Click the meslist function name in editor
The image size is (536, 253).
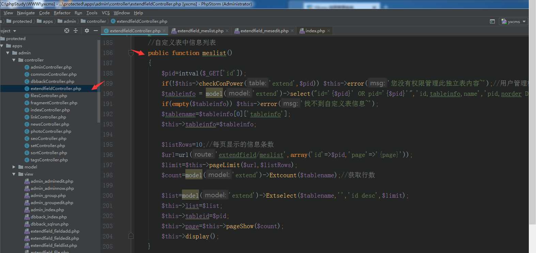(x=214, y=53)
